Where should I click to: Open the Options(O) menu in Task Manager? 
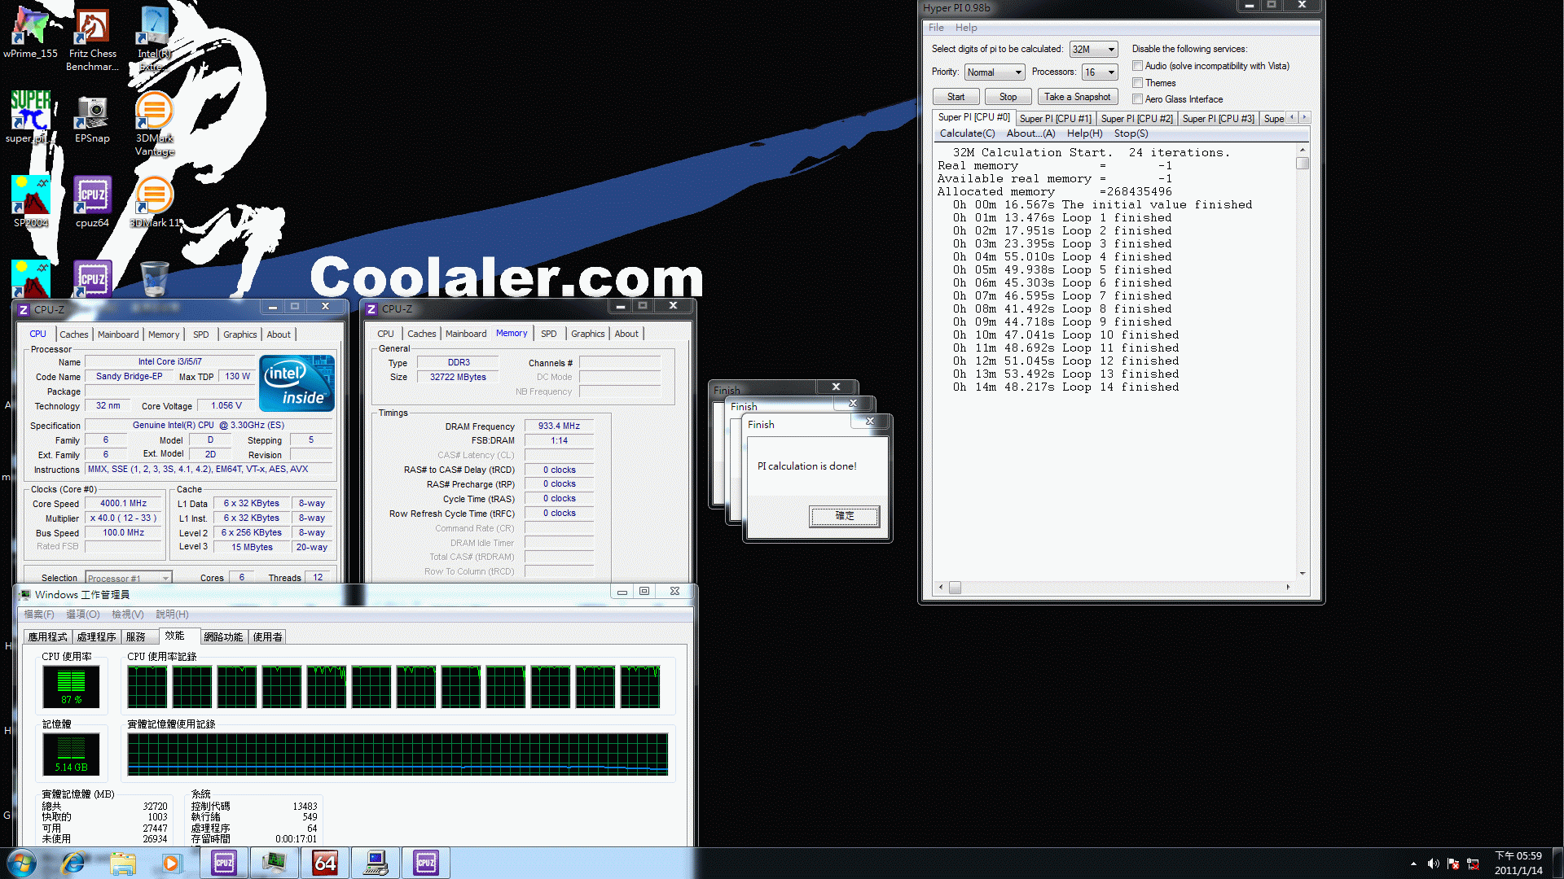83,614
